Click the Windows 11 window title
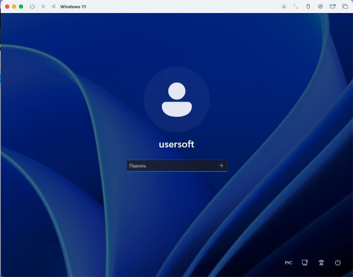Screen dimensions: 353x277 pyautogui.click(x=73, y=7)
